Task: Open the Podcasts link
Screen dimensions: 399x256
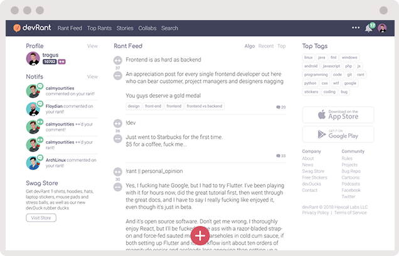Action: [351, 184]
